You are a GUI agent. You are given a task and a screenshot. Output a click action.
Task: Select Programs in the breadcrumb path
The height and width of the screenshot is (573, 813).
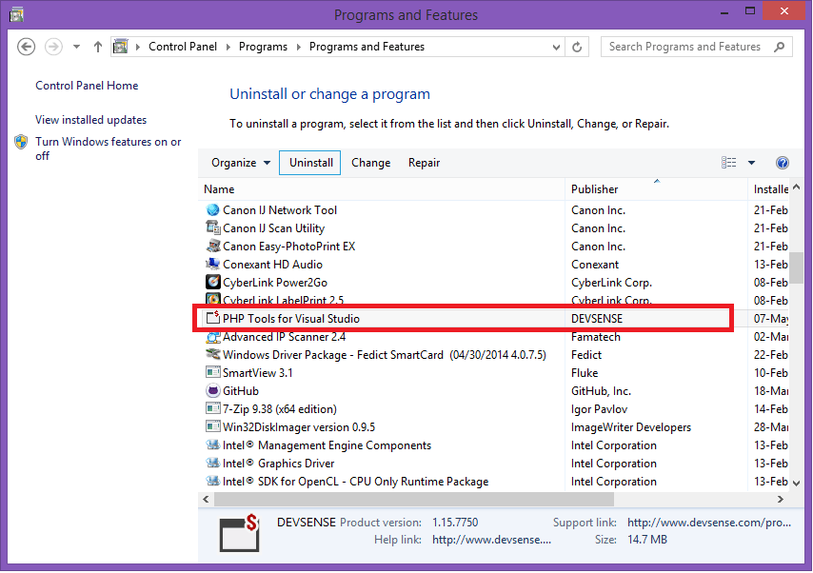263,46
